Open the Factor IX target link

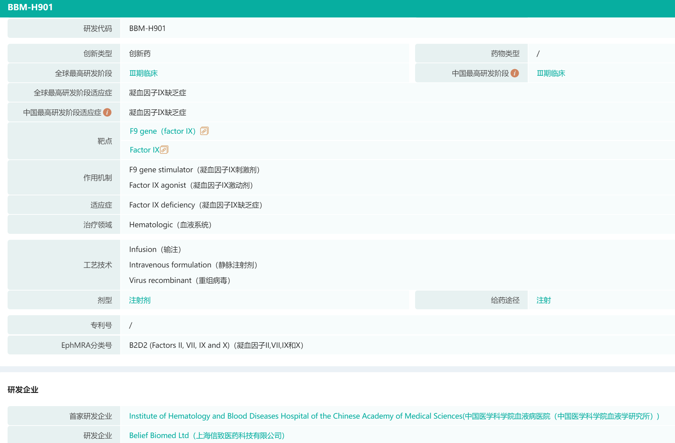pyautogui.click(x=144, y=150)
